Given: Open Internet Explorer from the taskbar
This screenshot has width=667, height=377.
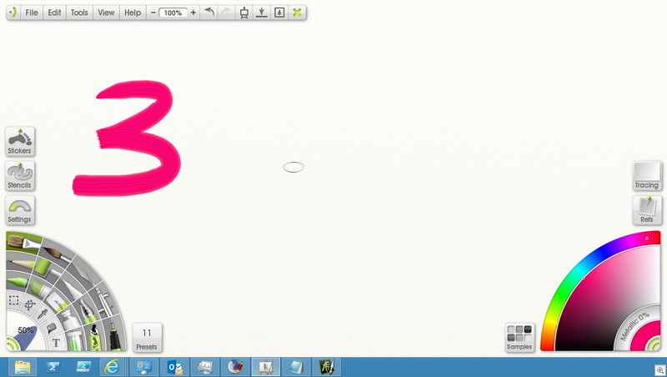Looking at the screenshot, I should point(113,366).
